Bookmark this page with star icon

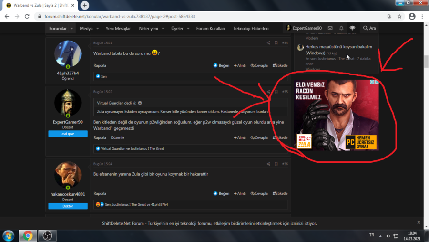[399, 16]
